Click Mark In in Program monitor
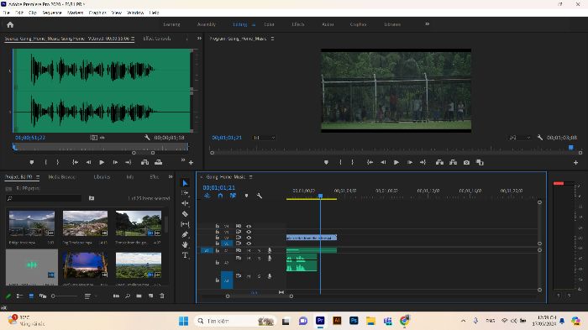588x330 pixels. click(340, 162)
